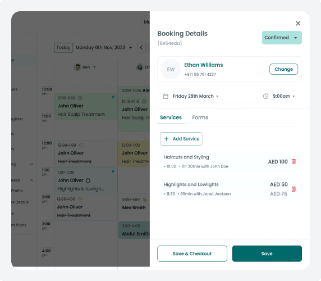Screen dimensions: 321x281
Task: Switch to the Forms tab
Action: pyautogui.click(x=200, y=117)
